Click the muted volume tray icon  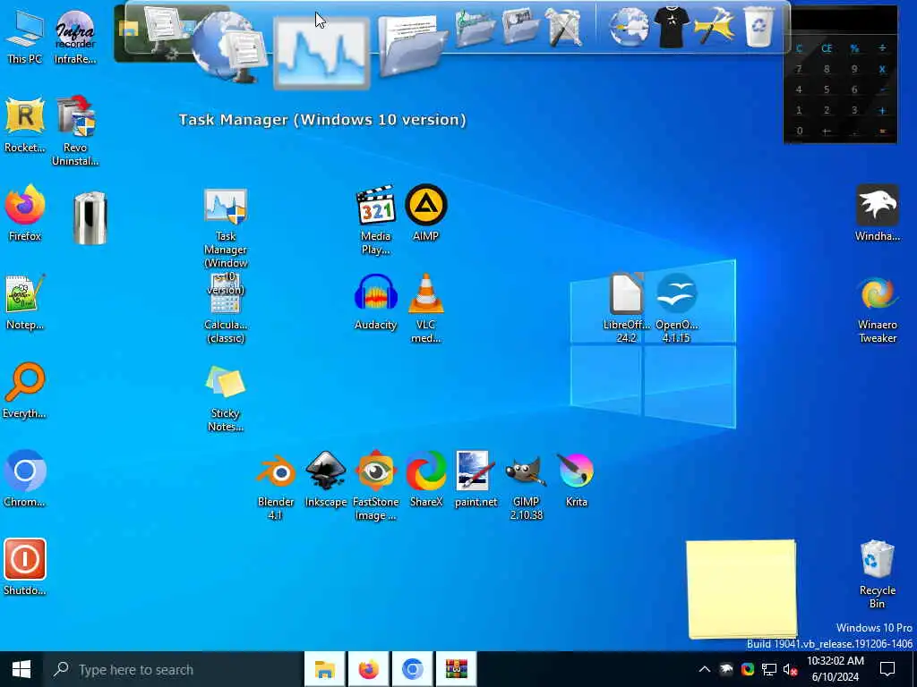point(790,669)
